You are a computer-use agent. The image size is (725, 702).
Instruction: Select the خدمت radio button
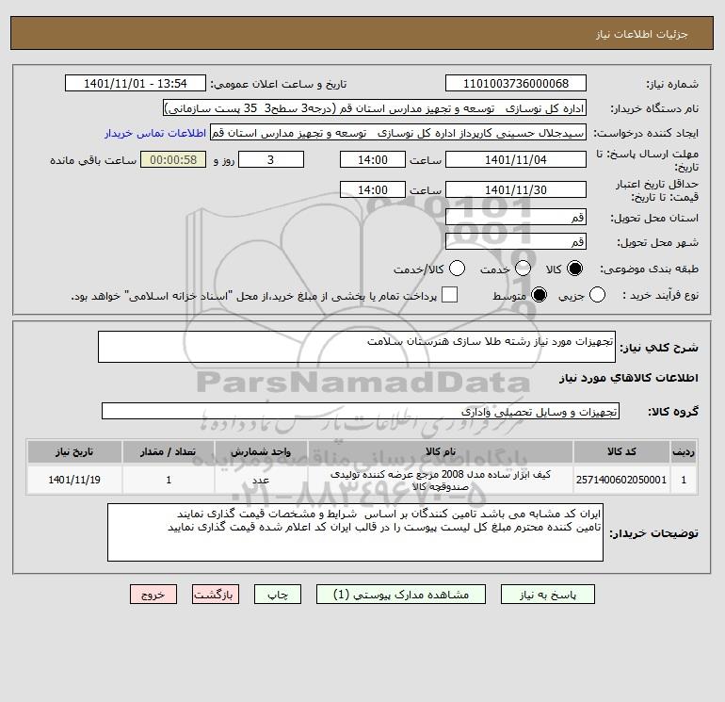point(523,269)
